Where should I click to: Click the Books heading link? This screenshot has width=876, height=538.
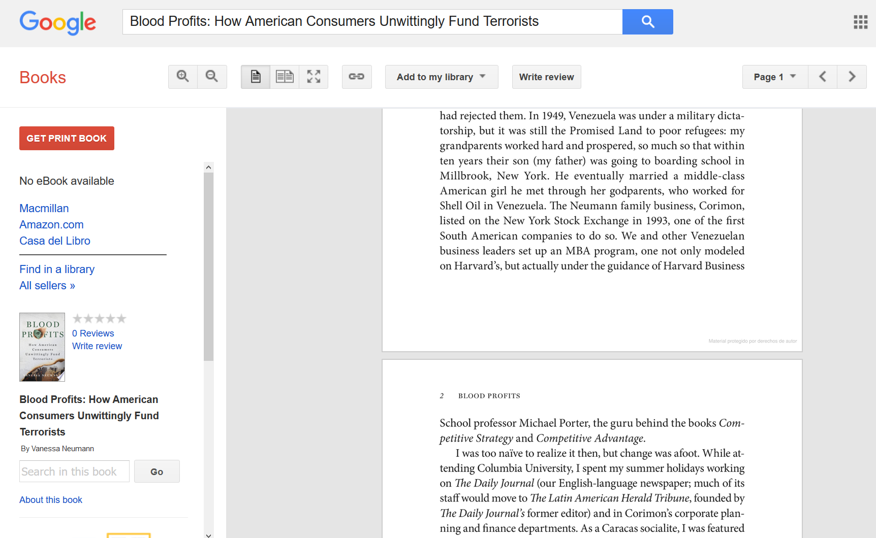click(43, 78)
